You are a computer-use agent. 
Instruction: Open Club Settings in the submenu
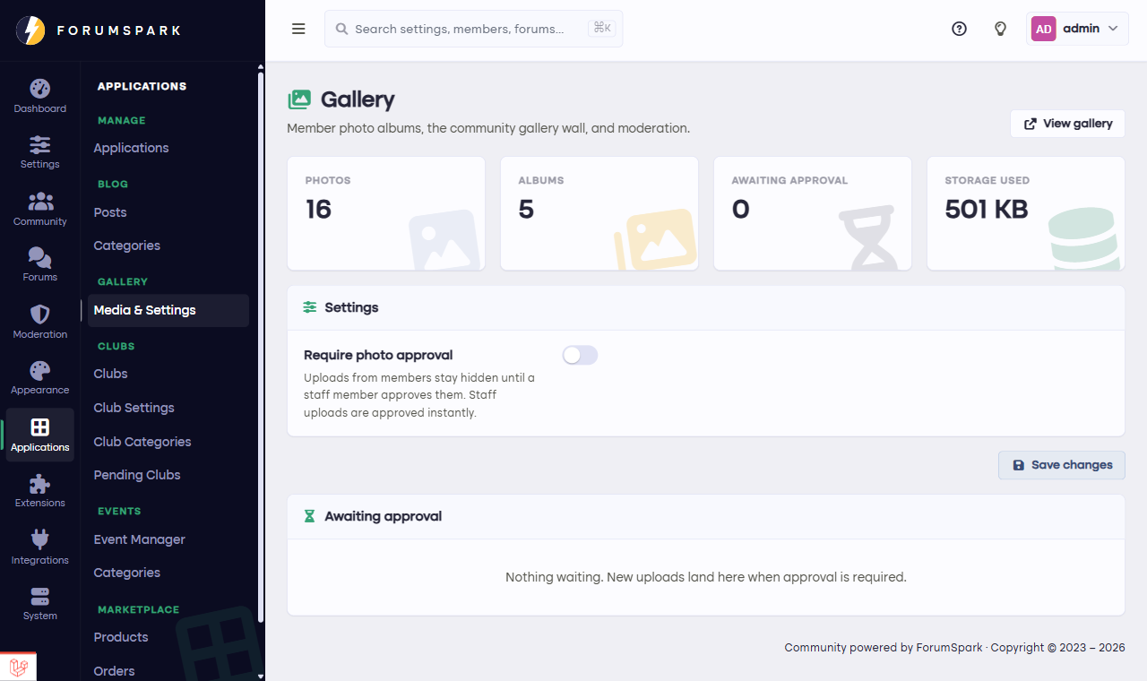coord(134,408)
